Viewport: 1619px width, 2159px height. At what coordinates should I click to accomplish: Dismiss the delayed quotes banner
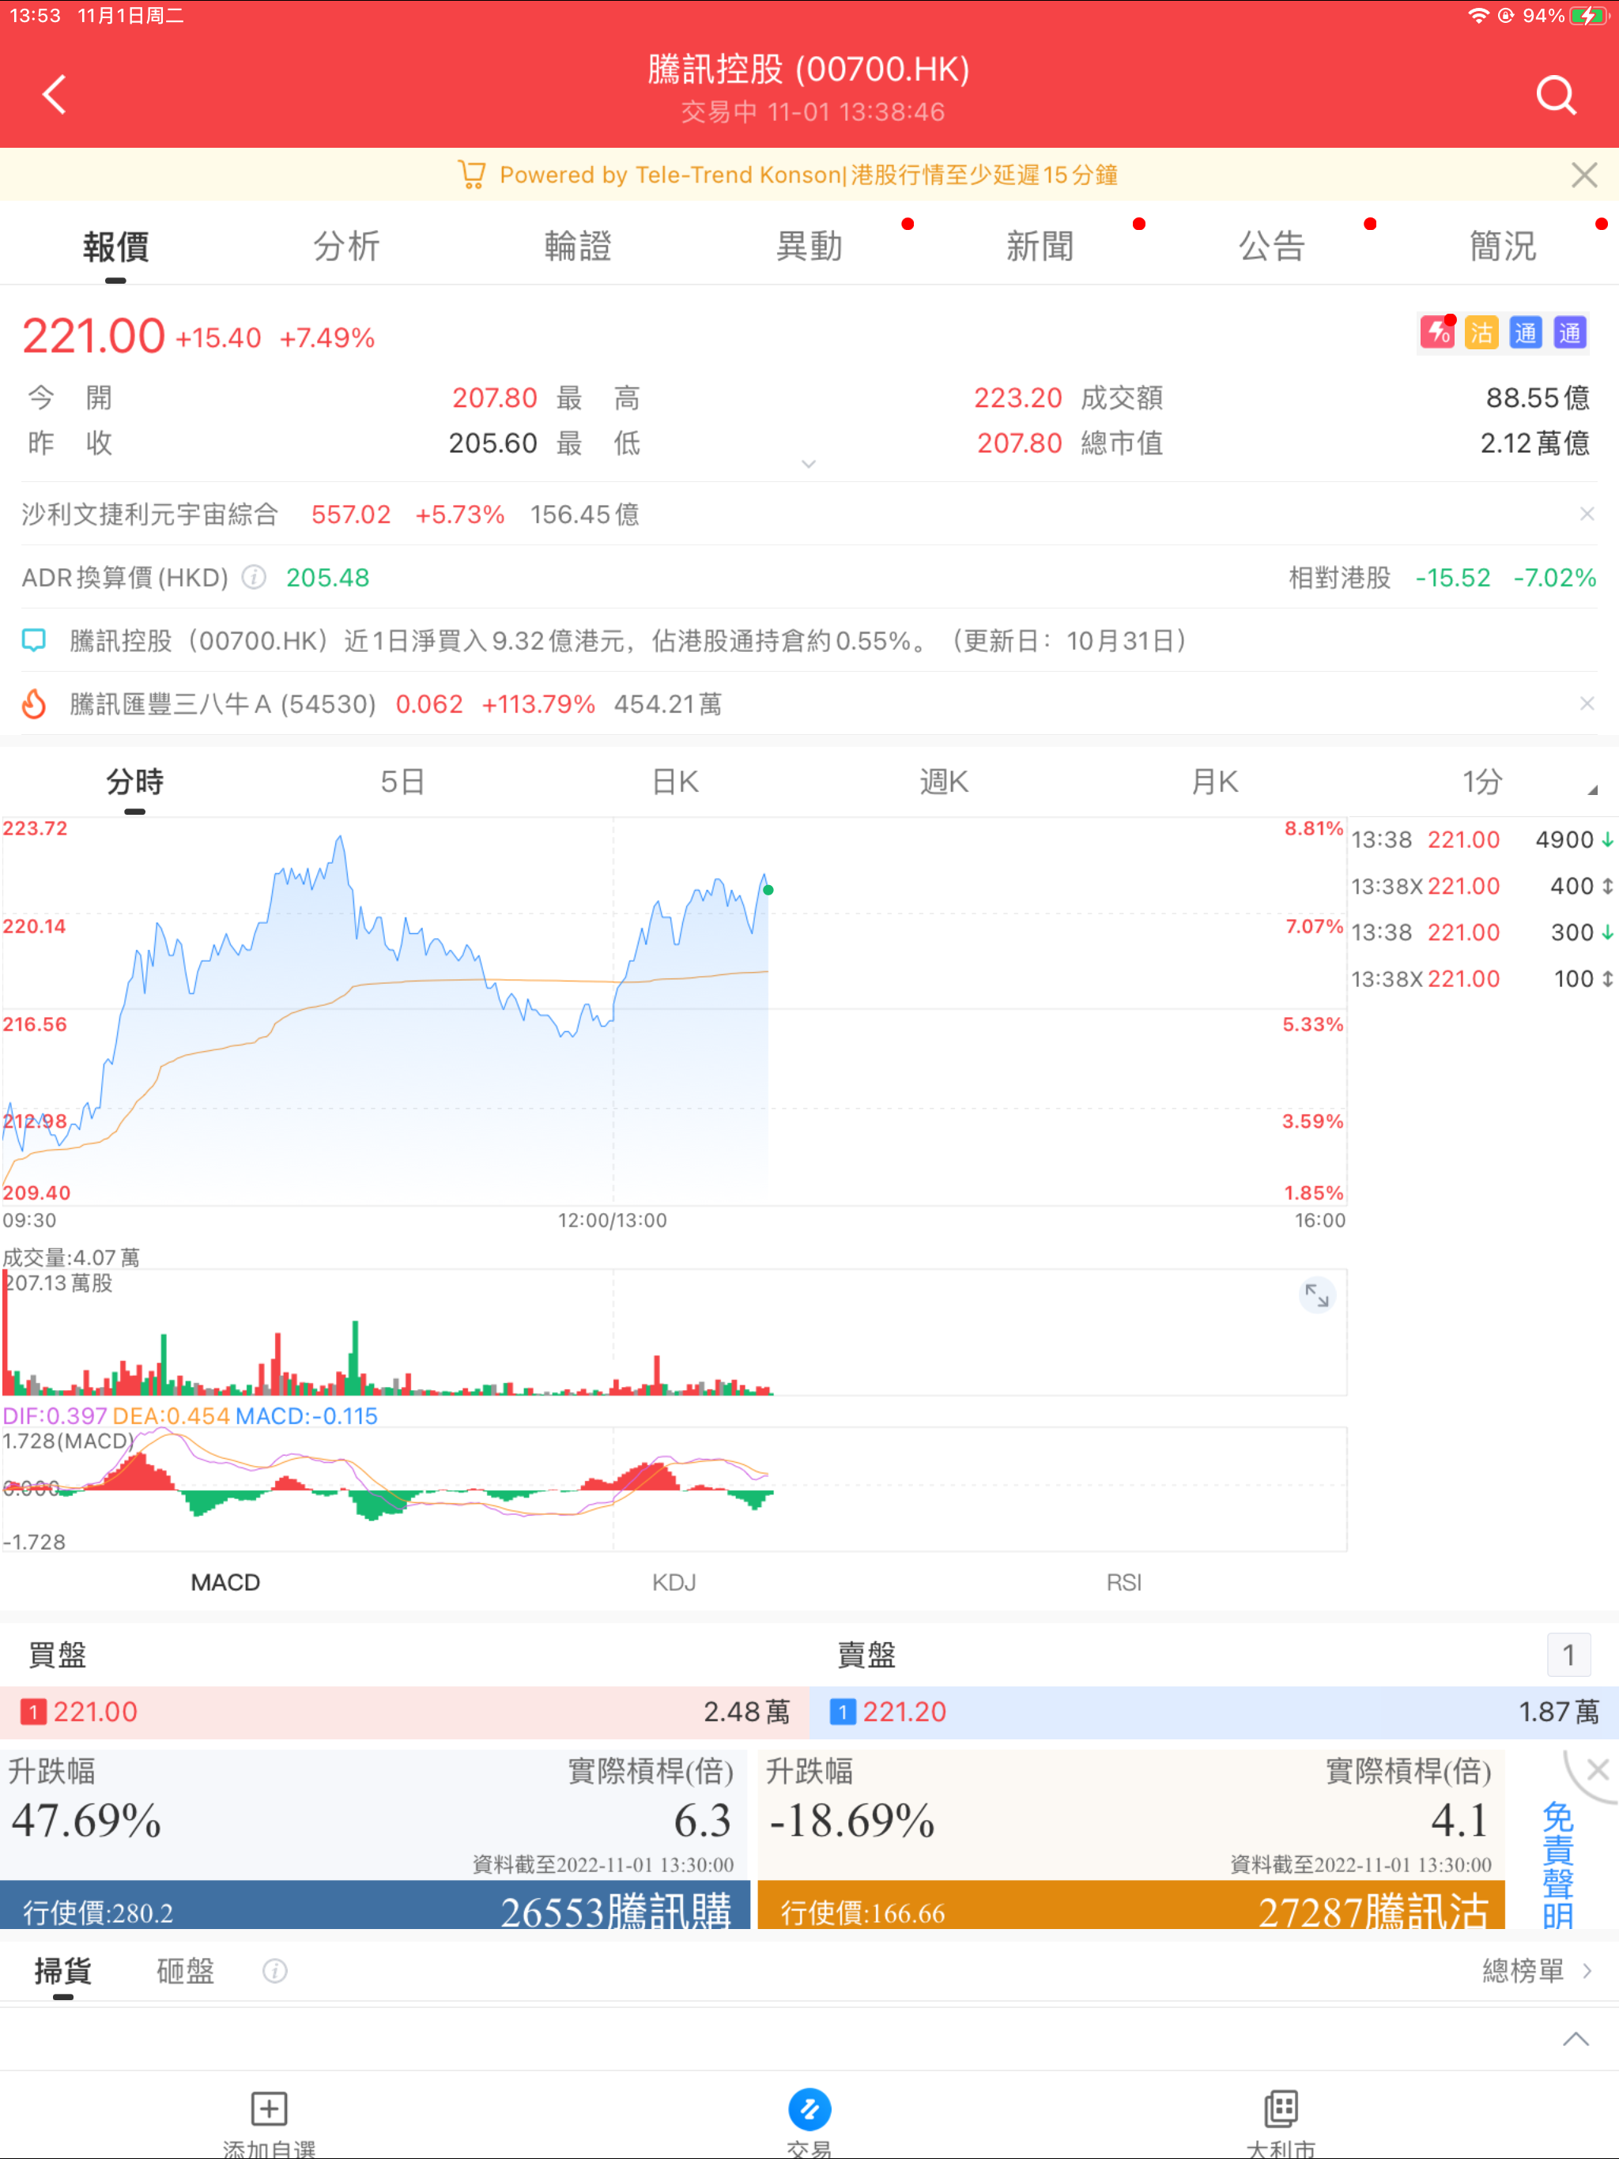tap(1584, 175)
